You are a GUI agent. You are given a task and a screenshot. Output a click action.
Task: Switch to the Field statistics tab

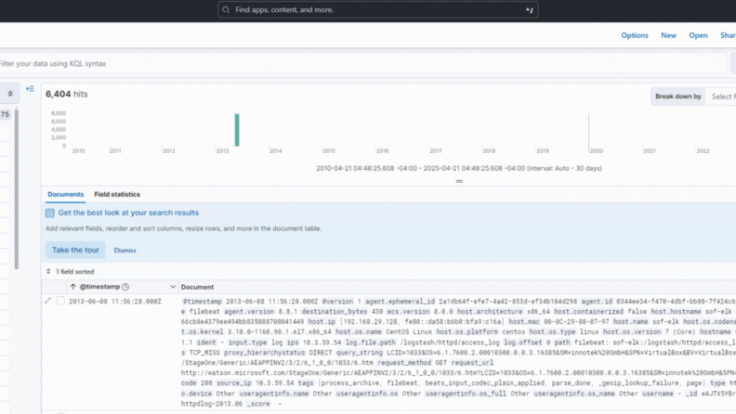117,194
